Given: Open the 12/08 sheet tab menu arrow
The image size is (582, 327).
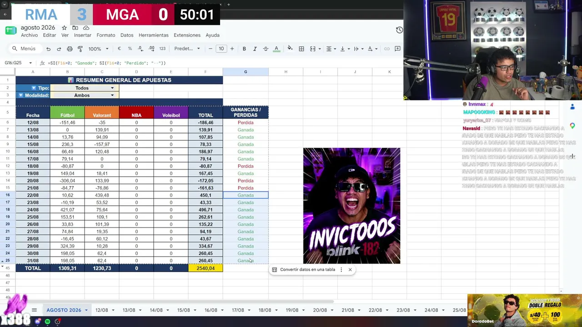Looking at the screenshot, I should click(x=113, y=310).
